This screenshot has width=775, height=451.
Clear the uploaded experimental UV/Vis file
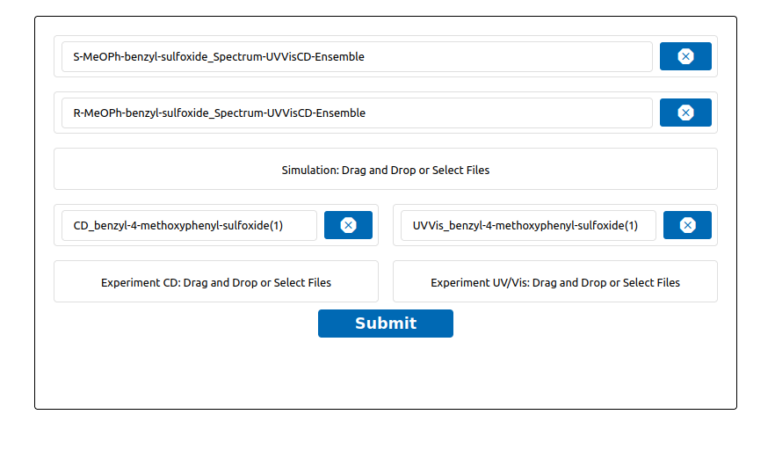tap(687, 225)
